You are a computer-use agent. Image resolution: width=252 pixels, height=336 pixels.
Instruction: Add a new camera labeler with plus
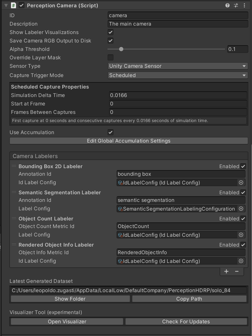pos(226,271)
